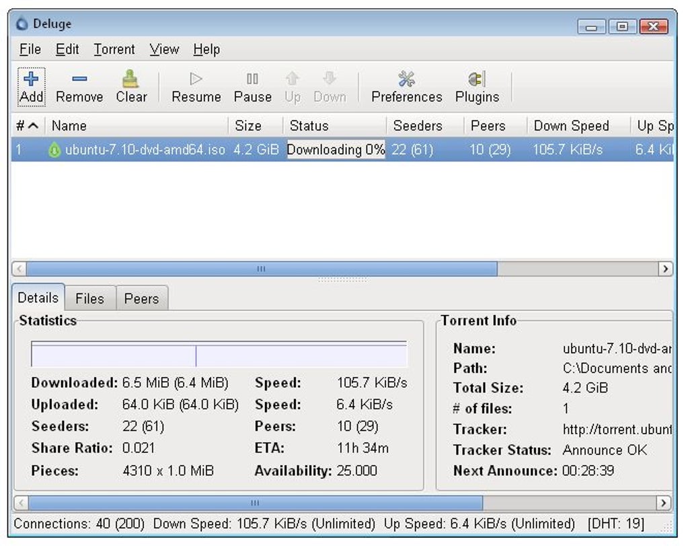
Task: Sort by the Up Speed column header
Action: coord(652,126)
